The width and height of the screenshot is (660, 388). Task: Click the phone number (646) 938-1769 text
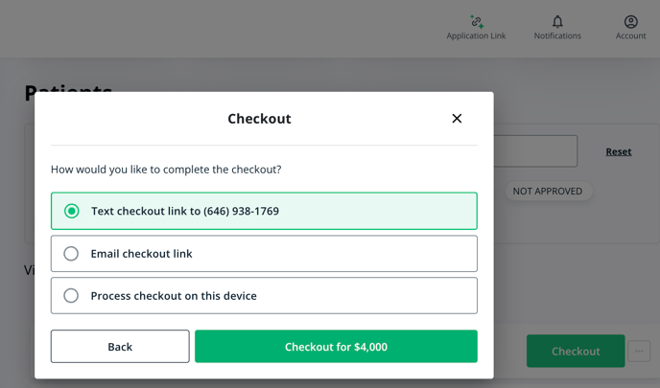(238, 211)
